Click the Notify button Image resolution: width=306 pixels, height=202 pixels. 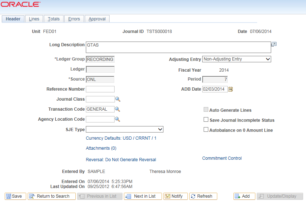(175, 196)
